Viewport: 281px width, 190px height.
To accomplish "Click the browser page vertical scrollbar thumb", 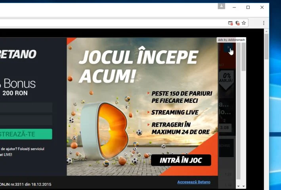I will coord(266,47).
